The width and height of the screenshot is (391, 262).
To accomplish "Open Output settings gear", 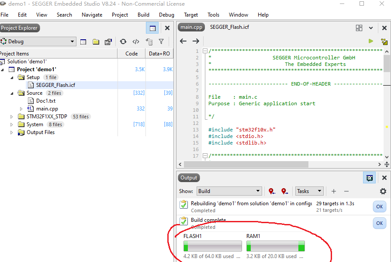I will (x=383, y=191).
